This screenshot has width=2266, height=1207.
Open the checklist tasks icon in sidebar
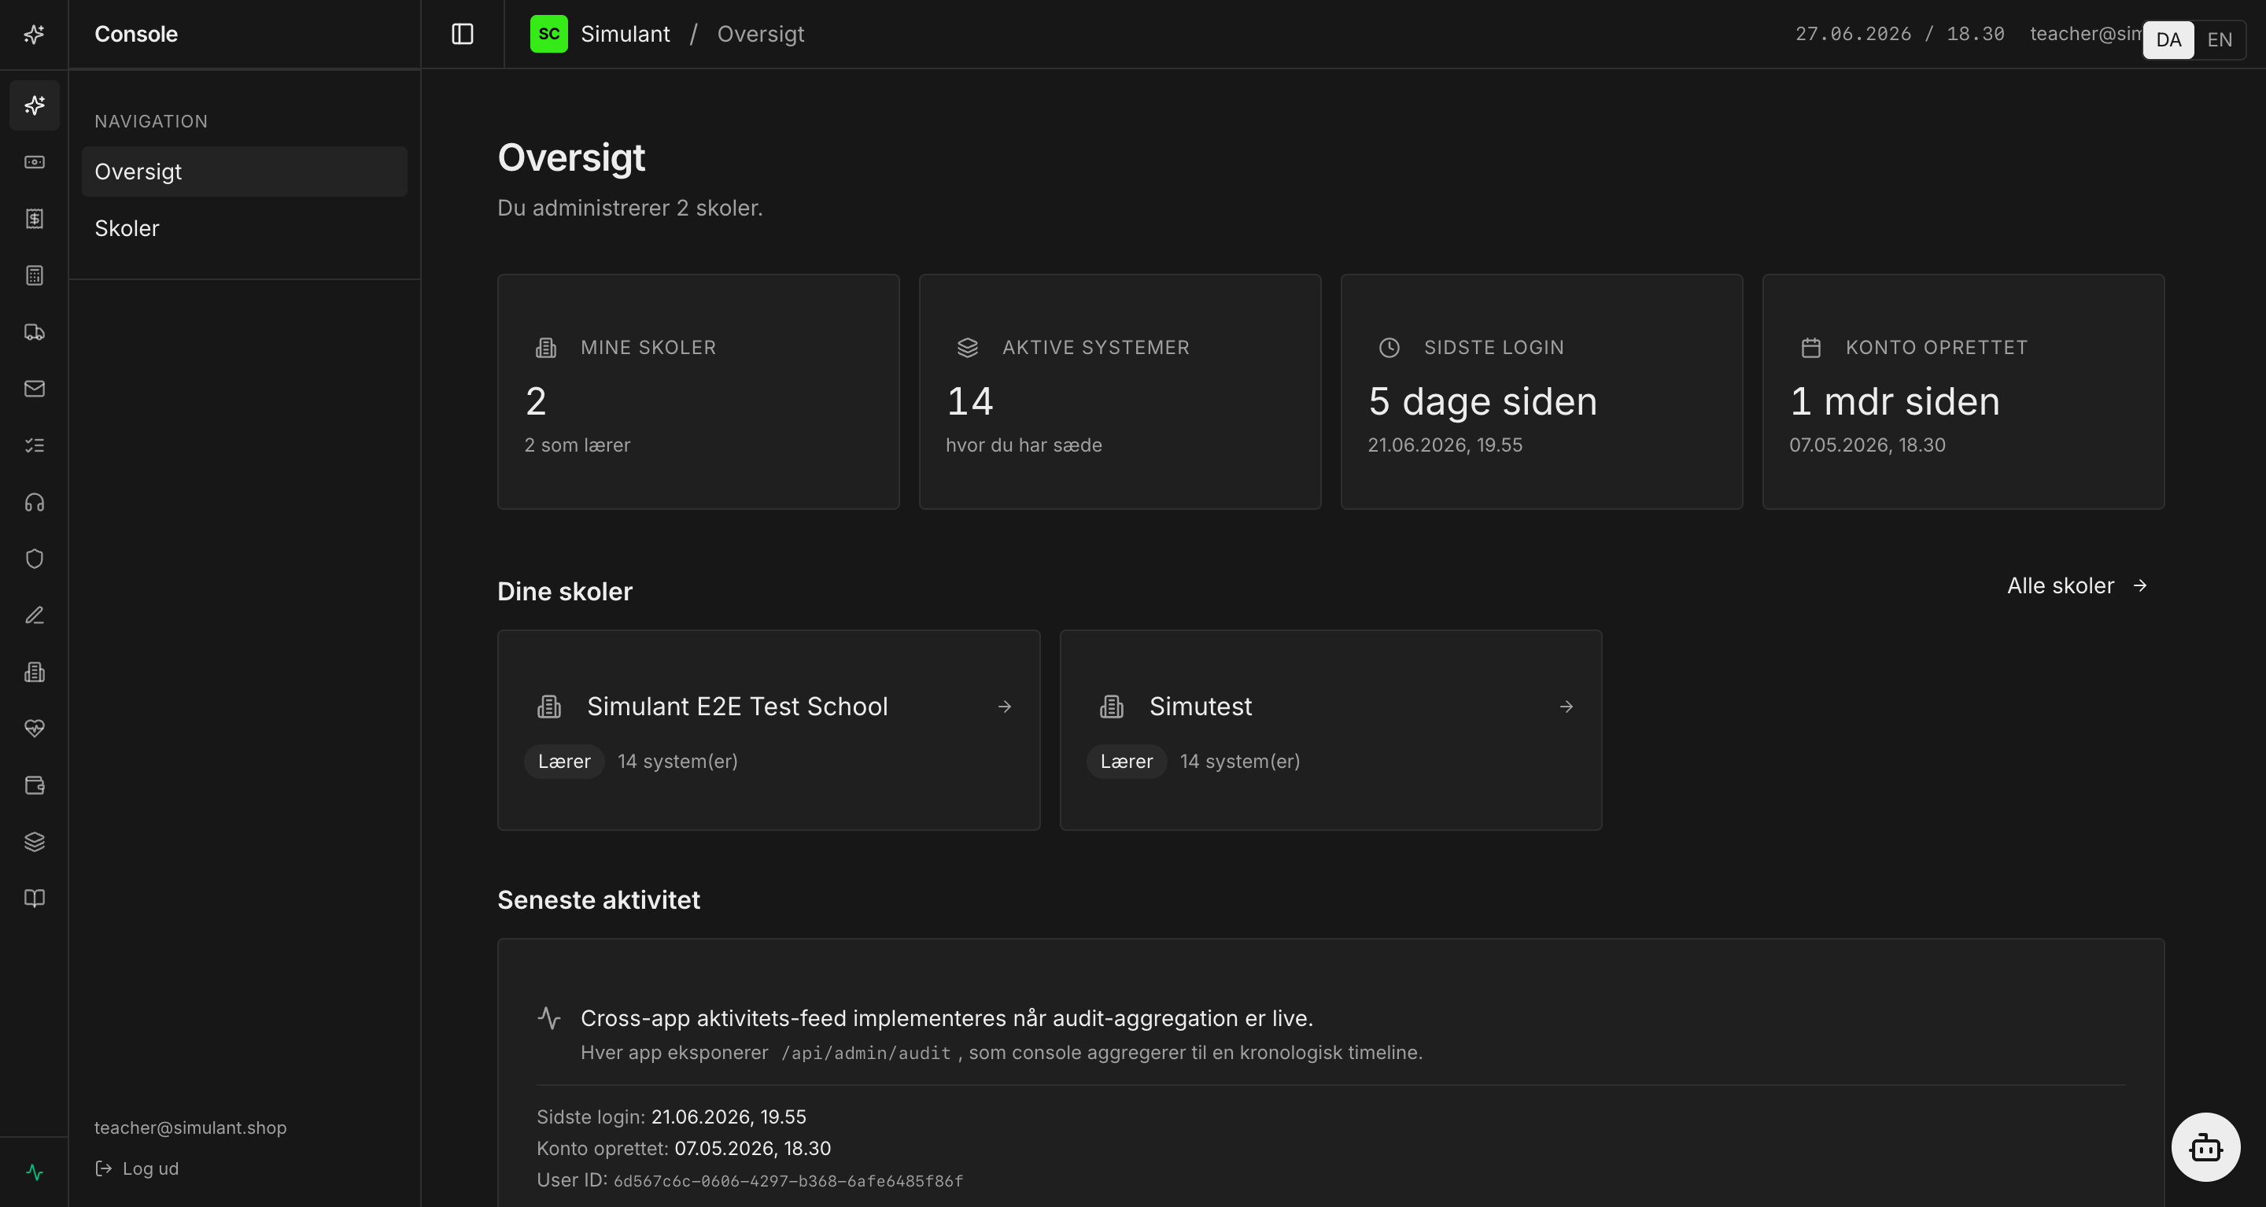(x=35, y=445)
